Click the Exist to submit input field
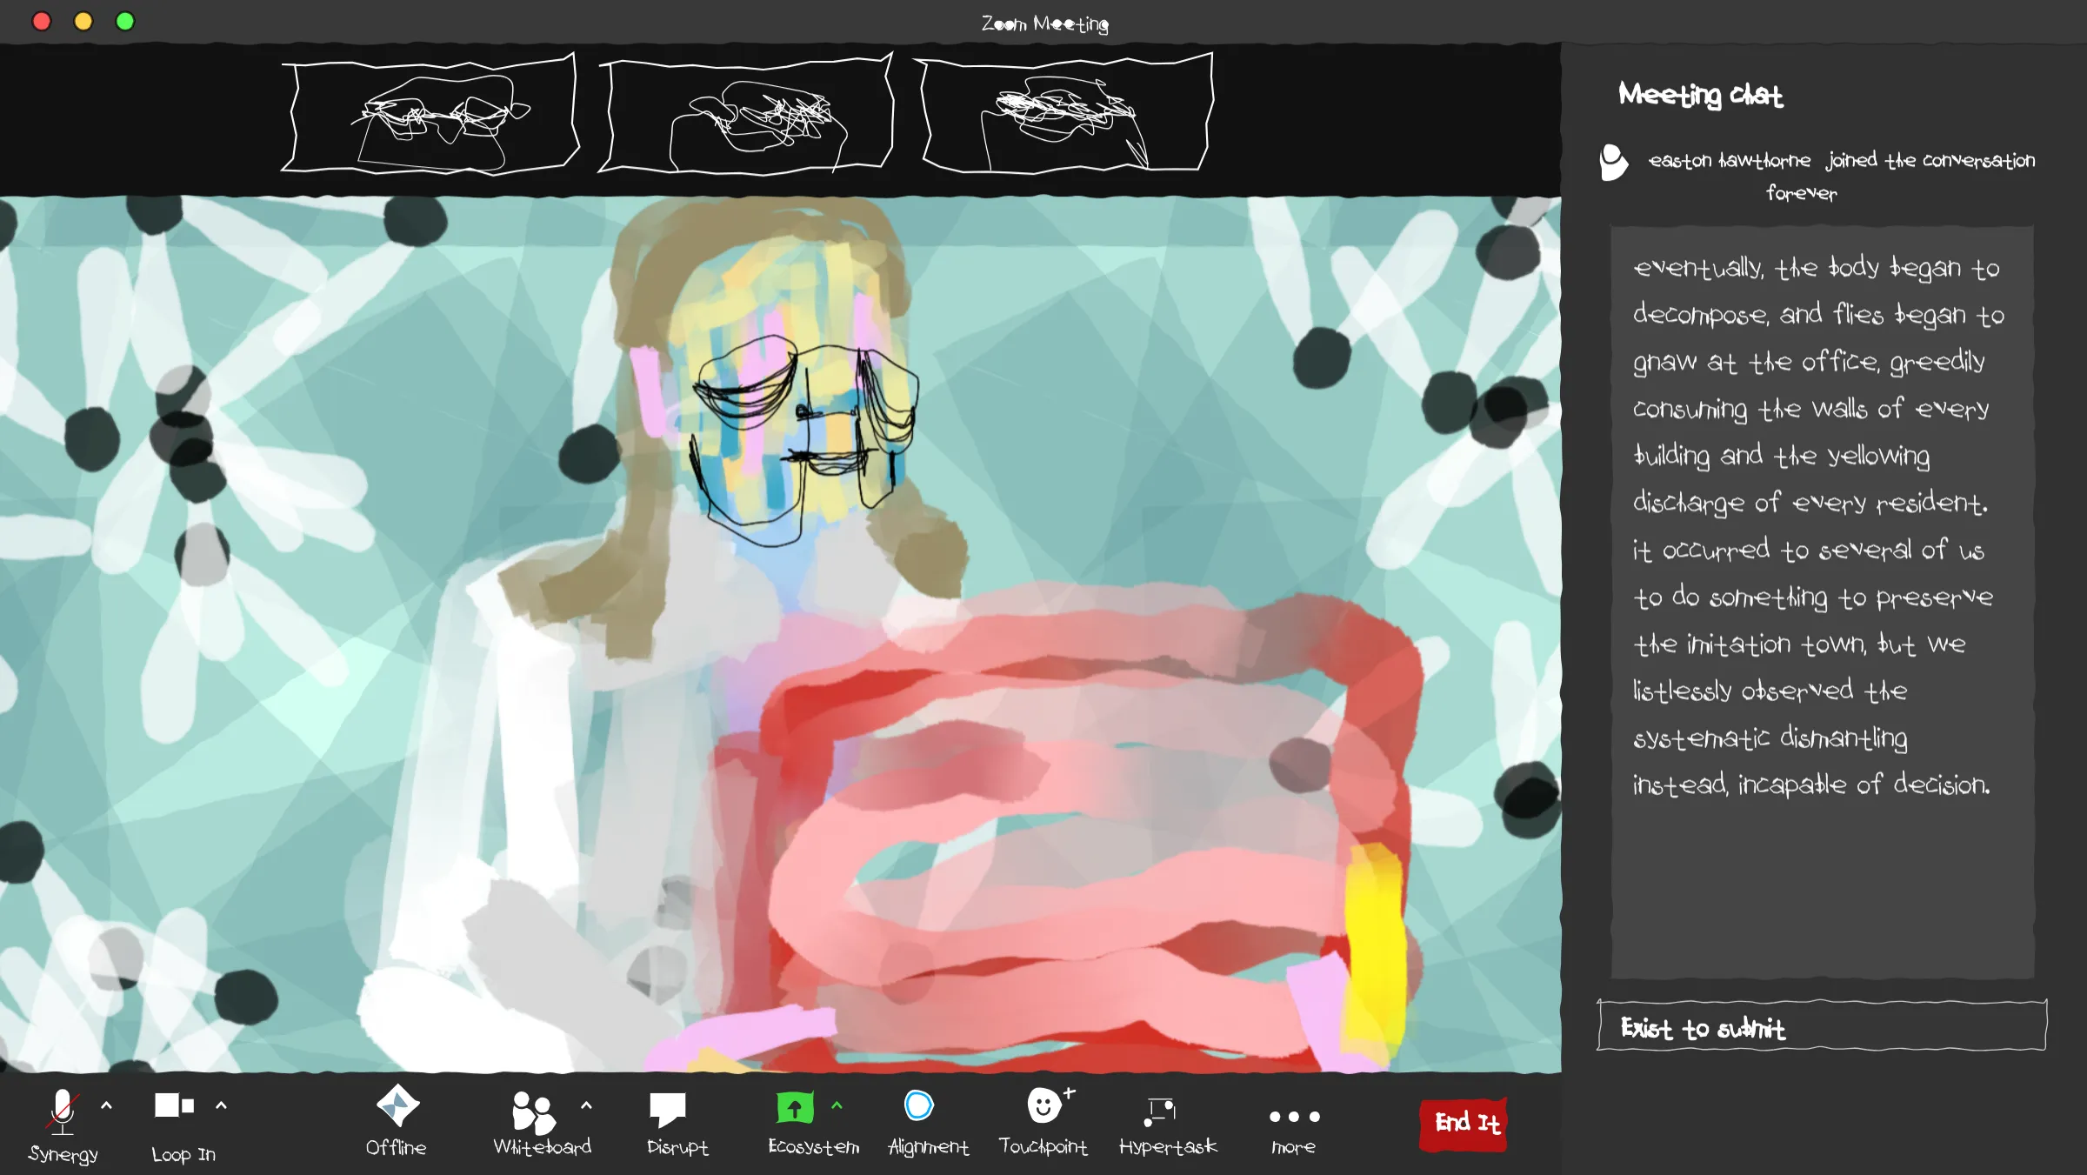The image size is (2087, 1175). click(1822, 1026)
